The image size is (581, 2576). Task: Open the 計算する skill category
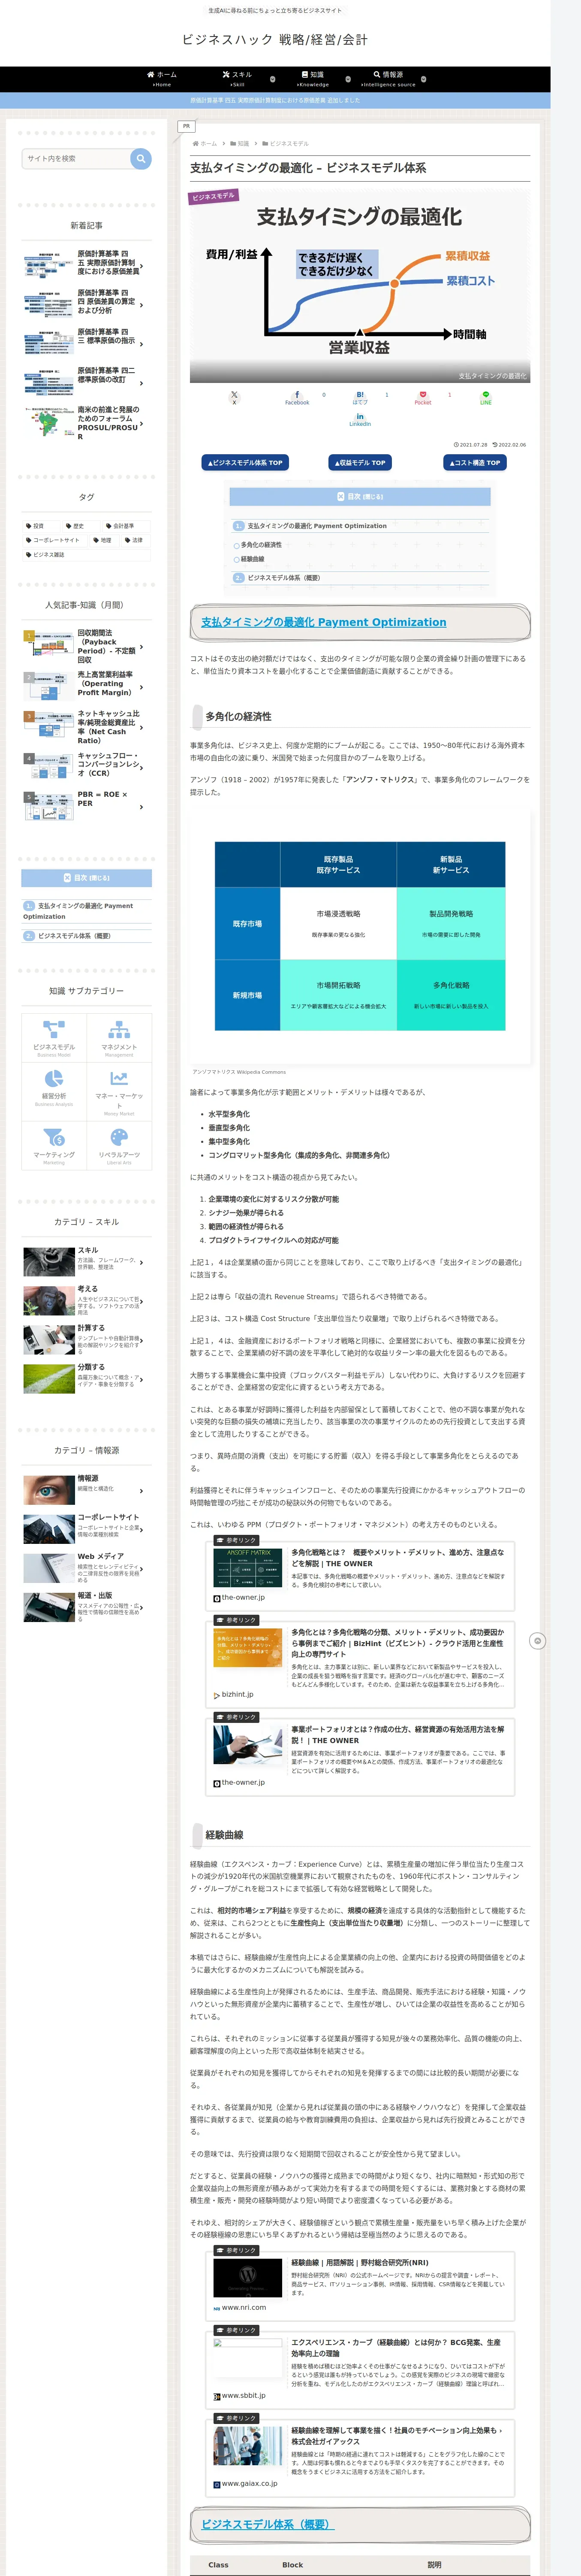pyautogui.click(x=87, y=1339)
